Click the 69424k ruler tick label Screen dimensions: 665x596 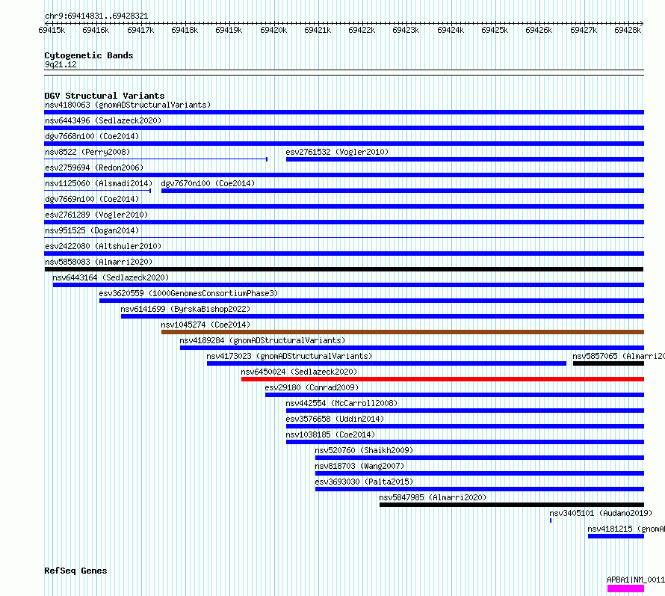451,30
